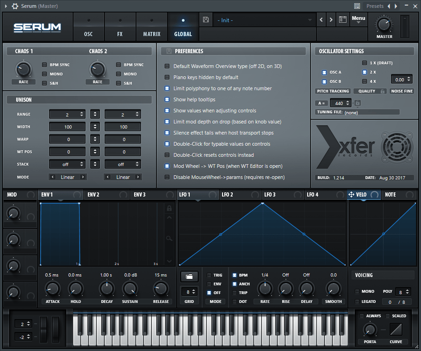Screen dimensions: 421x351
Task: Click the GLOBAL tab button
Action: click(x=183, y=27)
